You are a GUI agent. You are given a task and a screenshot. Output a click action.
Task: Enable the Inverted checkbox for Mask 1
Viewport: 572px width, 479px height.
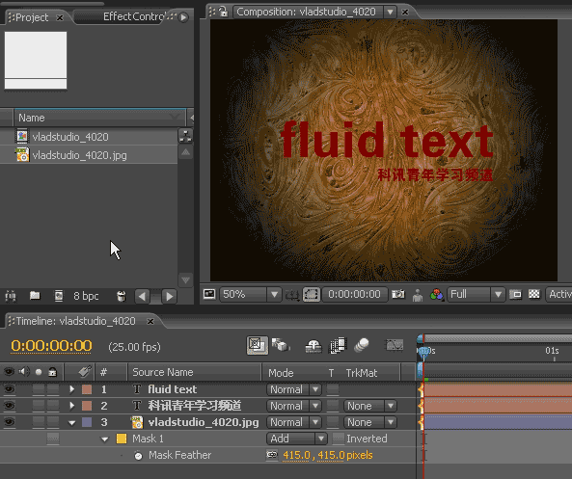[x=339, y=439]
